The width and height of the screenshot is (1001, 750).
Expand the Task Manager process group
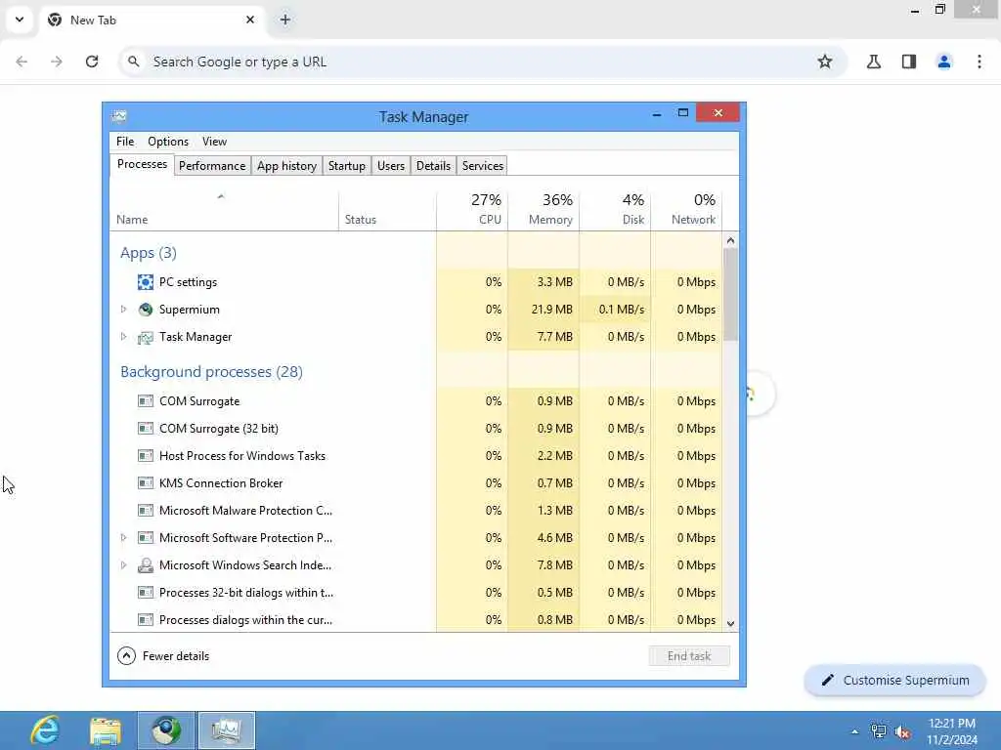pos(124,337)
